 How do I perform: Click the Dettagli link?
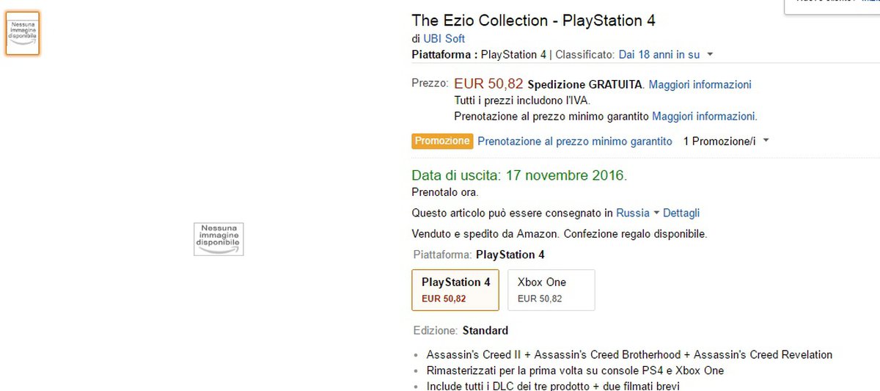point(681,213)
